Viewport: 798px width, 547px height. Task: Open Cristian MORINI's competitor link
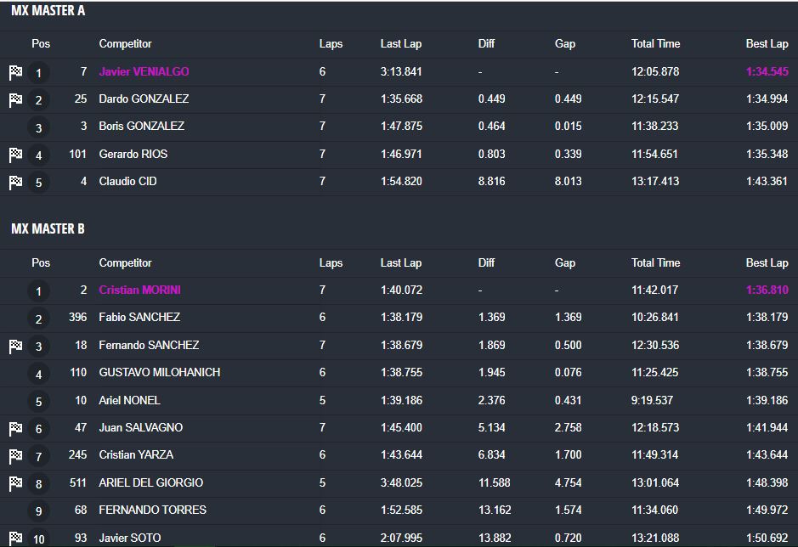coord(139,290)
